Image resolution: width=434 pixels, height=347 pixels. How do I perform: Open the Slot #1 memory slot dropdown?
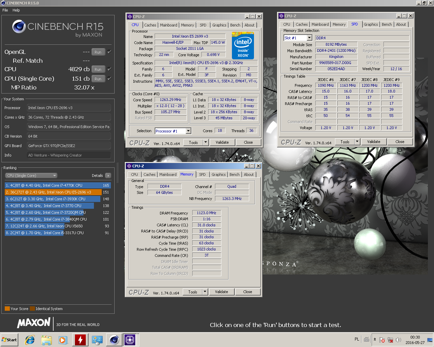(310, 38)
